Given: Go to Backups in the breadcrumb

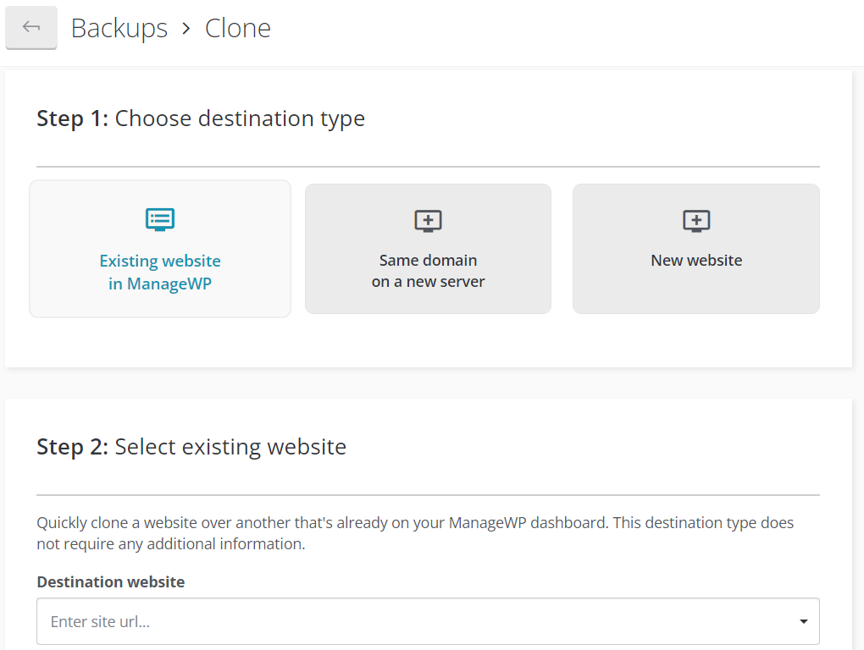Looking at the screenshot, I should click(x=119, y=28).
